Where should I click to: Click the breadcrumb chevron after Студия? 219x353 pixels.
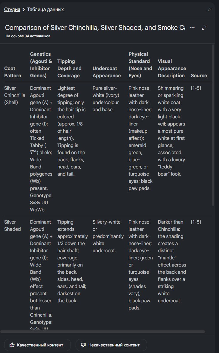pos(24,10)
